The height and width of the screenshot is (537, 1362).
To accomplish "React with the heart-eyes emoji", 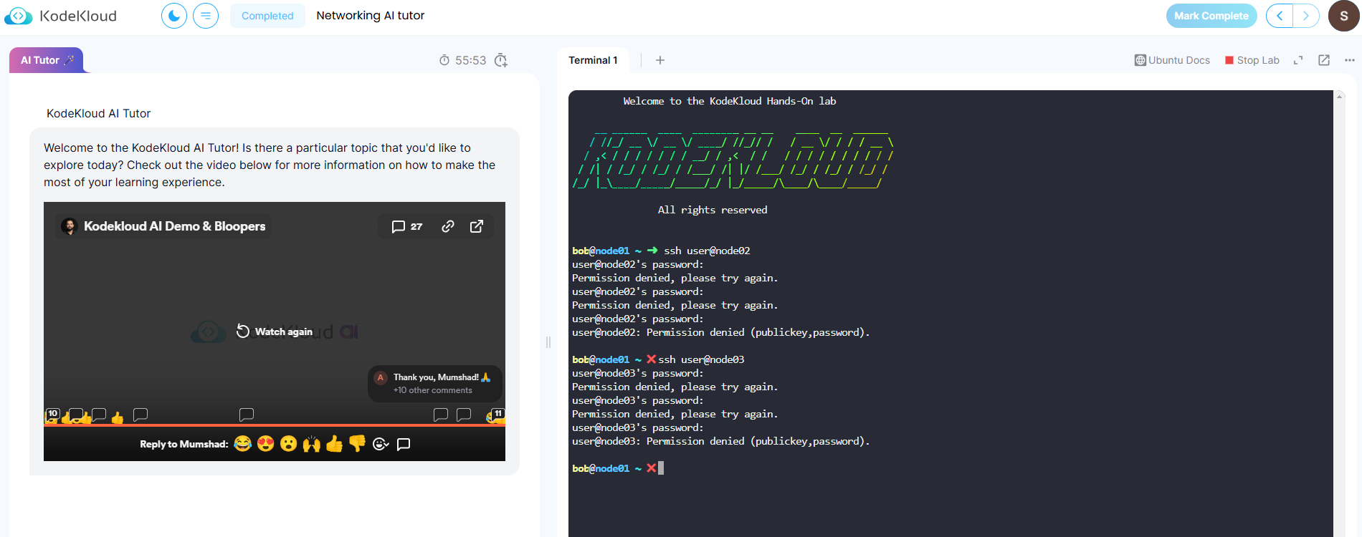I will click(x=266, y=444).
